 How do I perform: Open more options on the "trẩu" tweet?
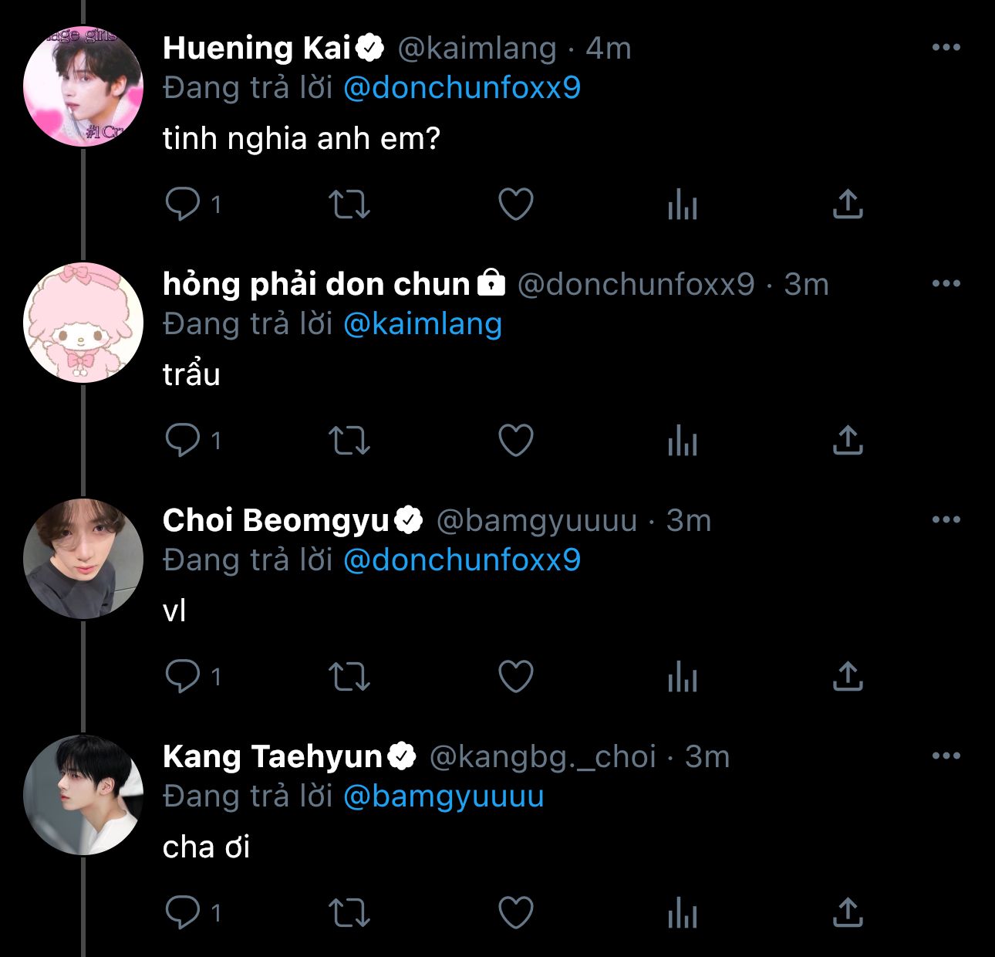(946, 284)
